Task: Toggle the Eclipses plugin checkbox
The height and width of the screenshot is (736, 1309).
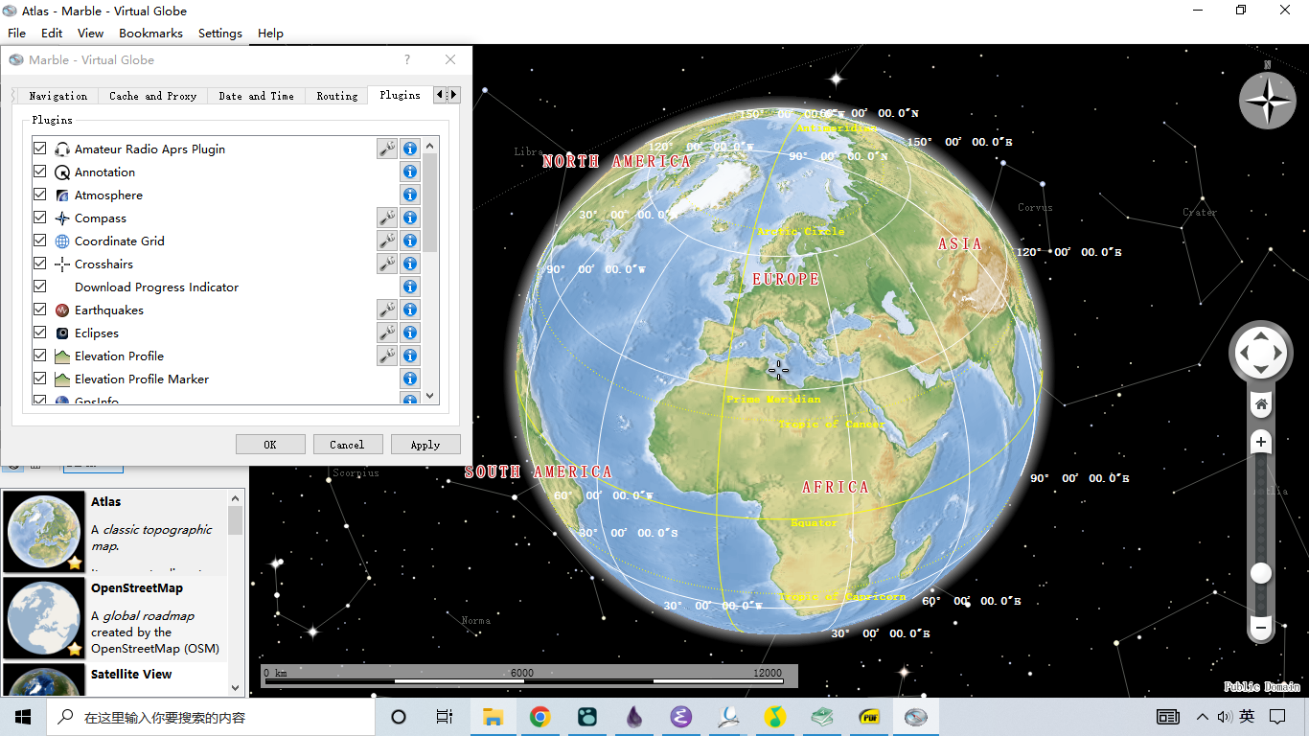Action: pos(40,333)
